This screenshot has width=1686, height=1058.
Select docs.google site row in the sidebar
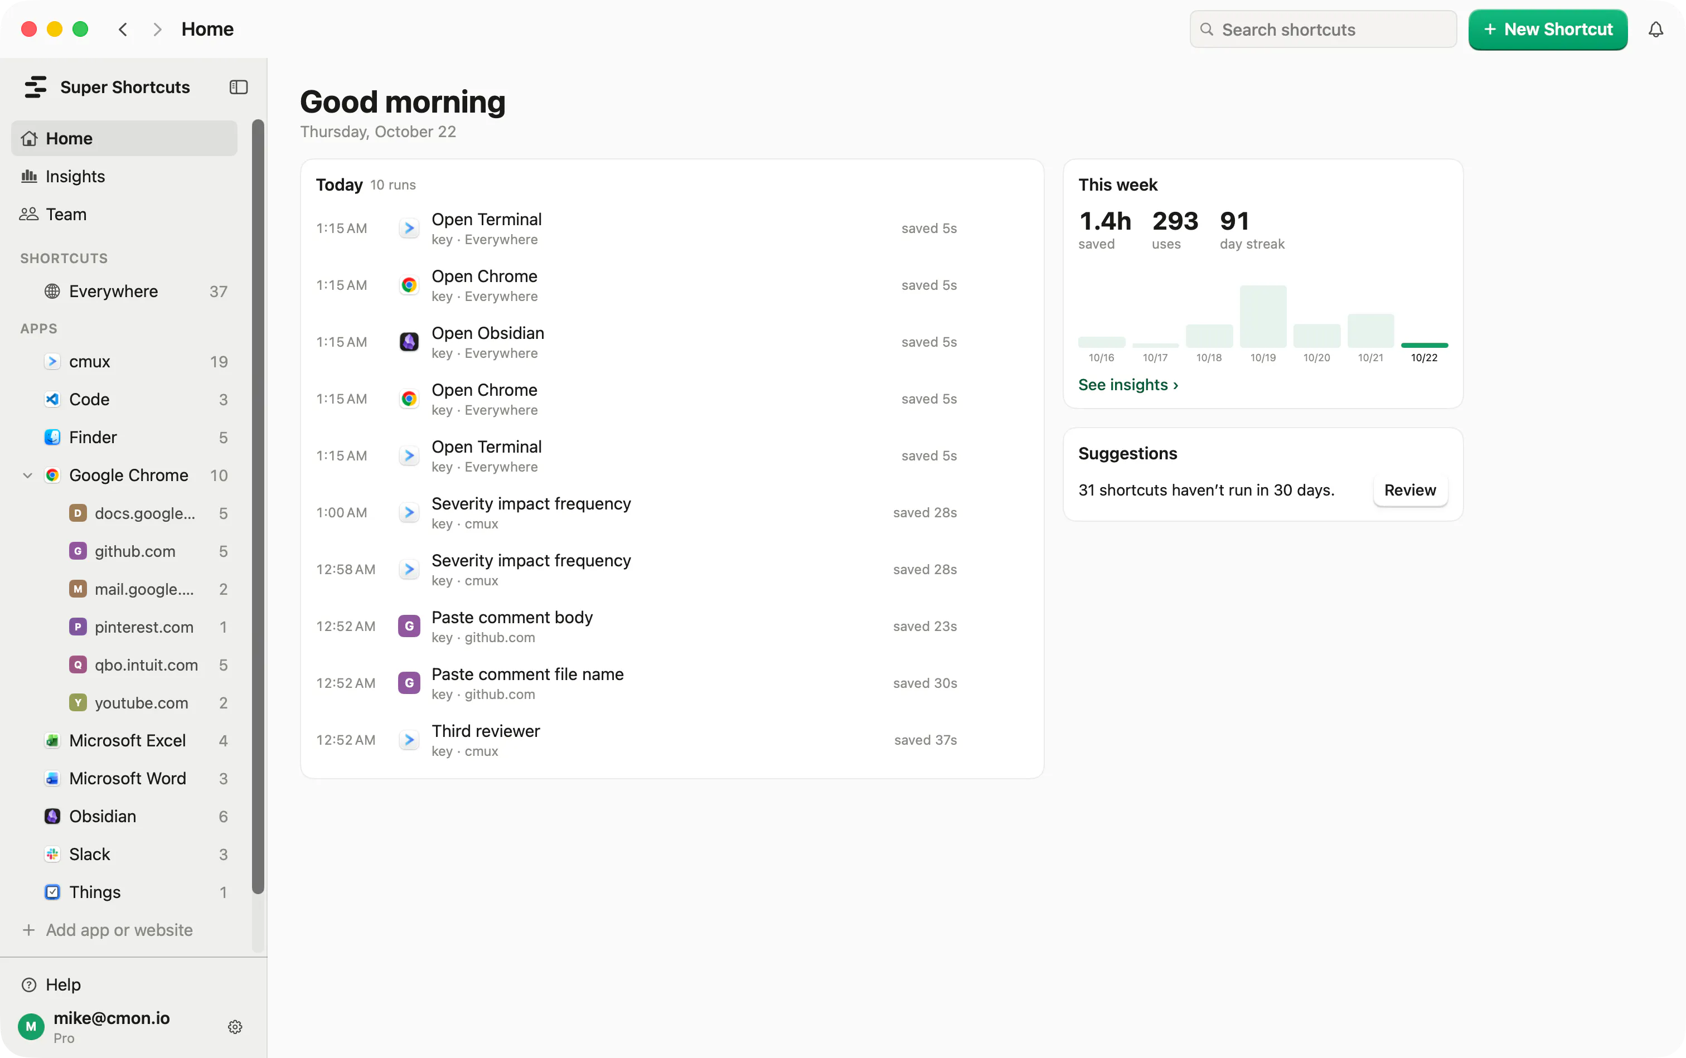click(124, 513)
